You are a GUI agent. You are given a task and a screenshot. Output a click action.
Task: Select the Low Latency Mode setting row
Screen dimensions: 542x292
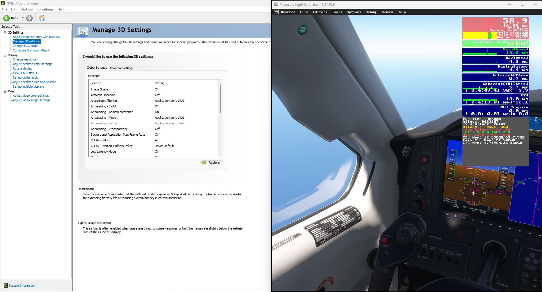click(x=103, y=152)
